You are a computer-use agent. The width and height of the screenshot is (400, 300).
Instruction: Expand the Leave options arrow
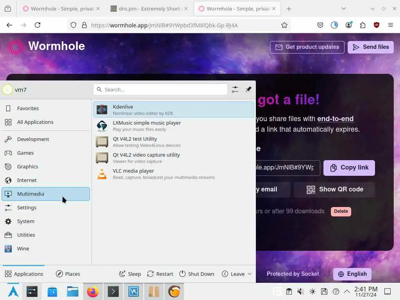coord(250,274)
